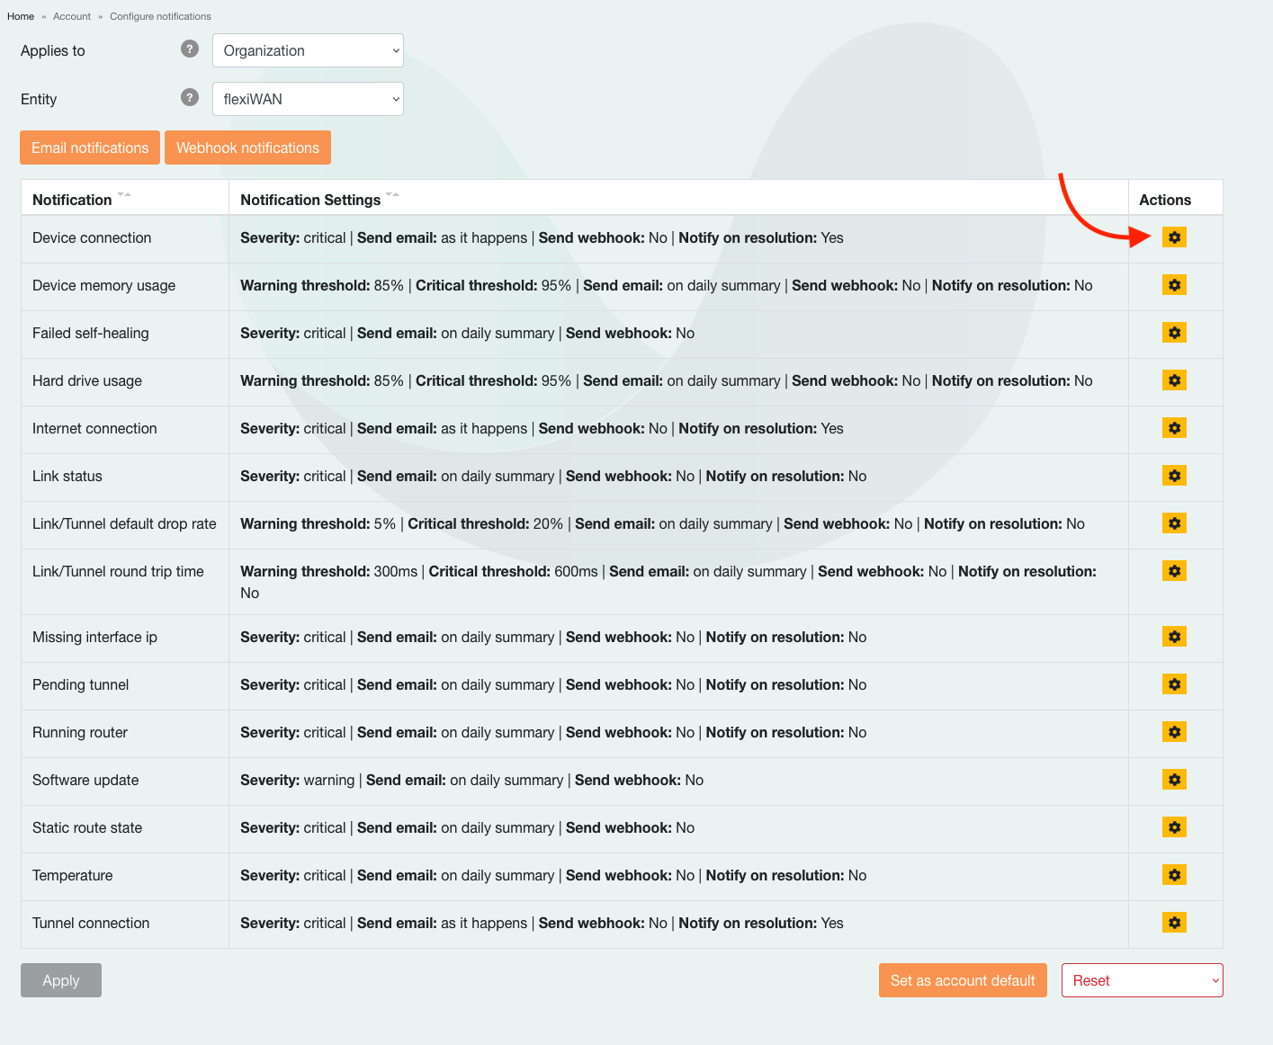
Task: Open Software update settings gear
Action: pyautogui.click(x=1174, y=780)
